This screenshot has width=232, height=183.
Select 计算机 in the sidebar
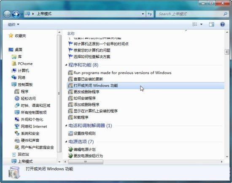(23, 71)
